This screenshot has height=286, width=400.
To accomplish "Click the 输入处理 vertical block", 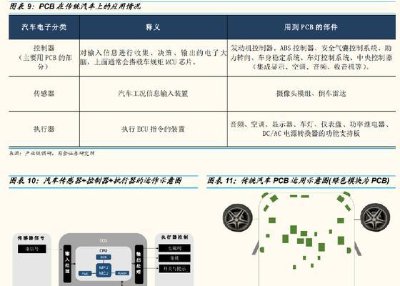I will pyautogui.click(x=67, y=264).
